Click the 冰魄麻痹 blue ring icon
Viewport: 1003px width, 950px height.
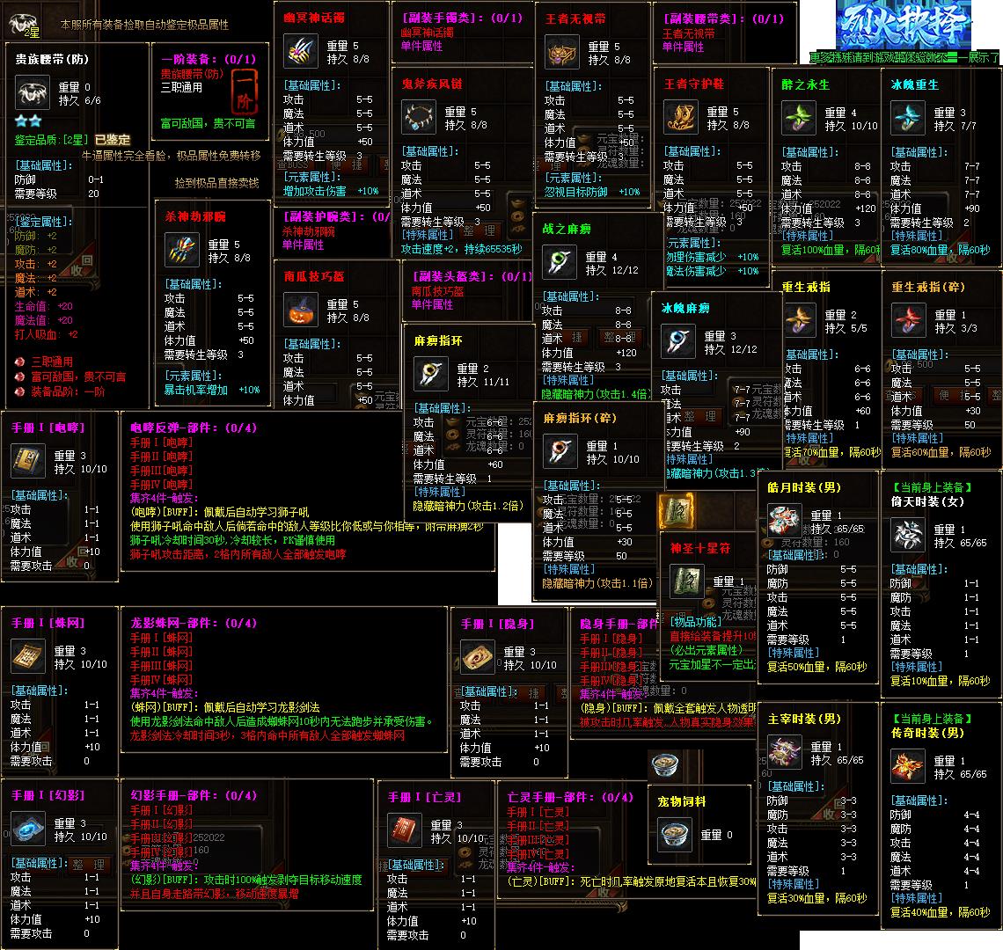(x=679, y=341)
